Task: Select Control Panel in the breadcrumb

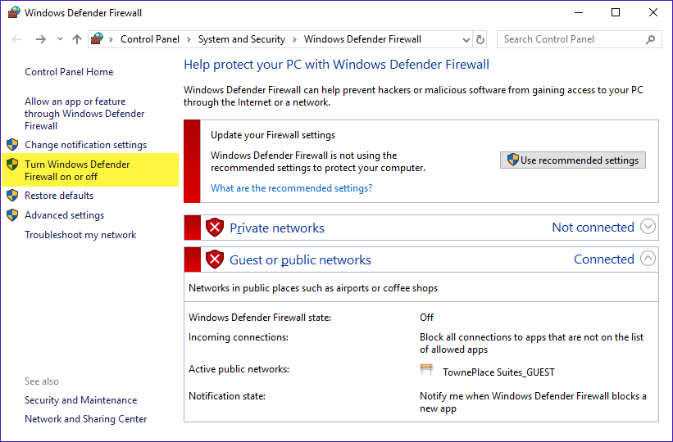Action: 150,39
